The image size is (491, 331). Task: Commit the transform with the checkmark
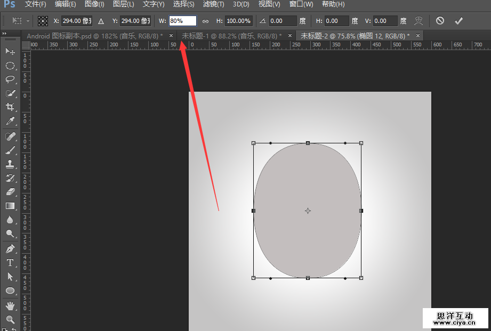click(x=458, y=21)
